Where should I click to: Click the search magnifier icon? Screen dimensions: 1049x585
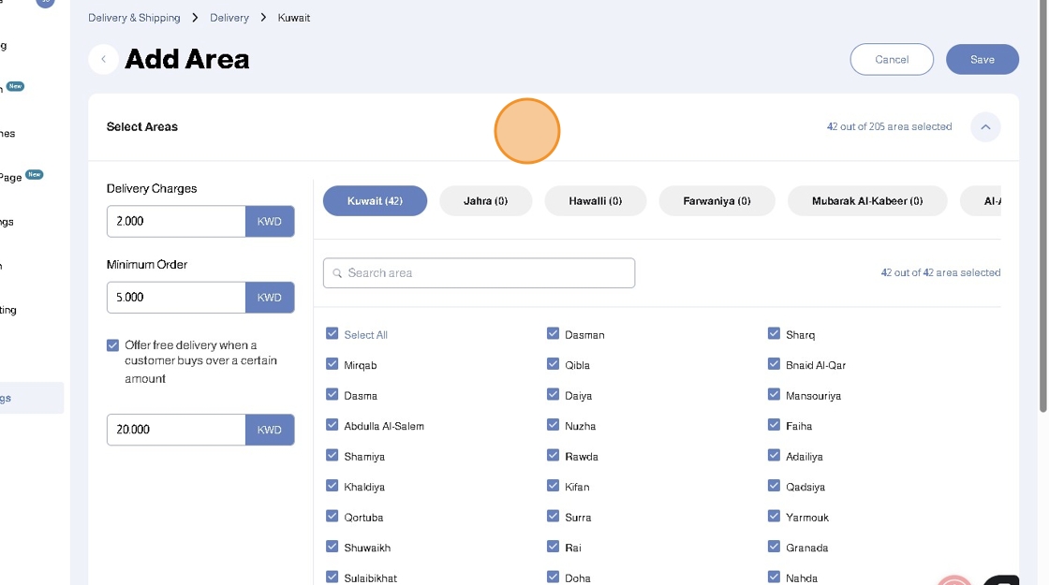coord(337,273)
